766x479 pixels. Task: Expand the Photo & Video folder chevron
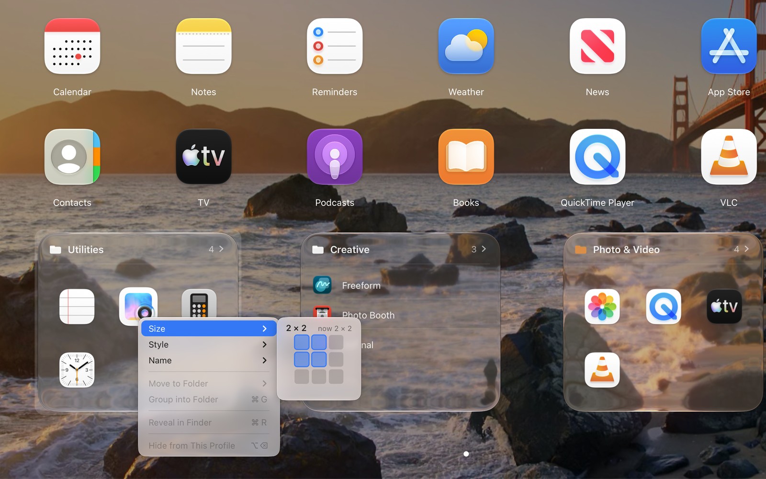[746, 249]
